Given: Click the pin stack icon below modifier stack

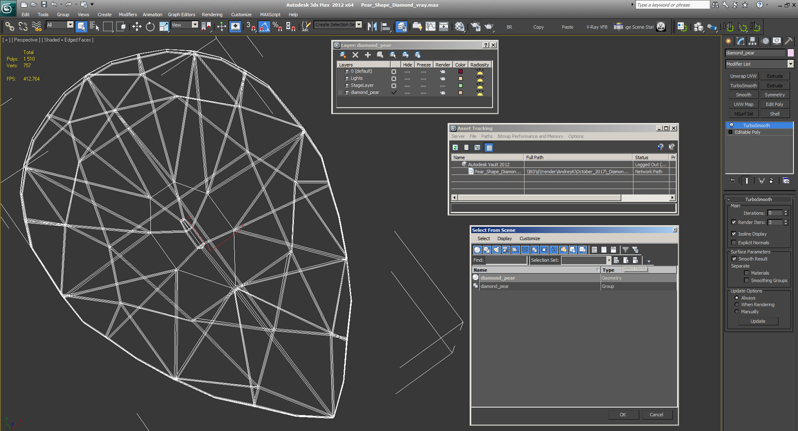Looking at the screenshot, I should pos(732,181).
